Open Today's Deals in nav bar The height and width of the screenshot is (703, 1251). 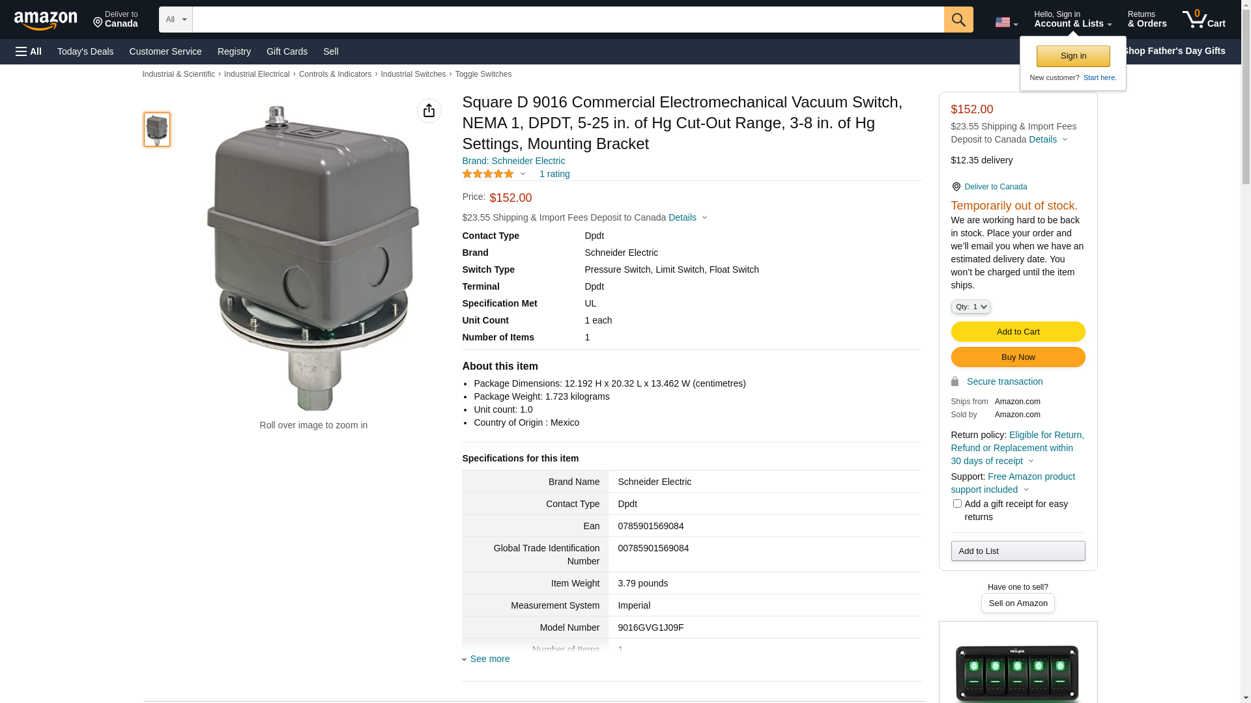[85, 51]
